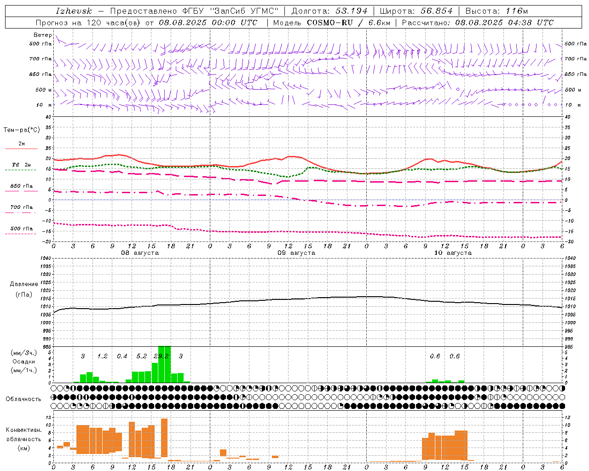Select the 08 августа date label
This screenshot has width=589, height=471.
(140, 253)
